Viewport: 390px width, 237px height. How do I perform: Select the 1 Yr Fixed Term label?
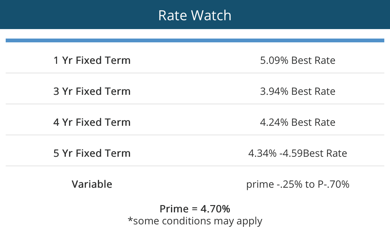click(x=92, y=60)
